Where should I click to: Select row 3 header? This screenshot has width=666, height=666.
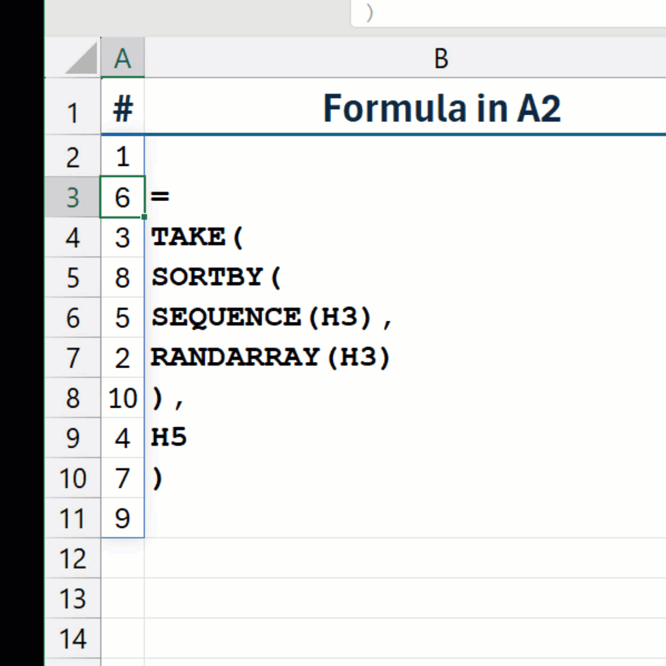[x=73, y=197]
